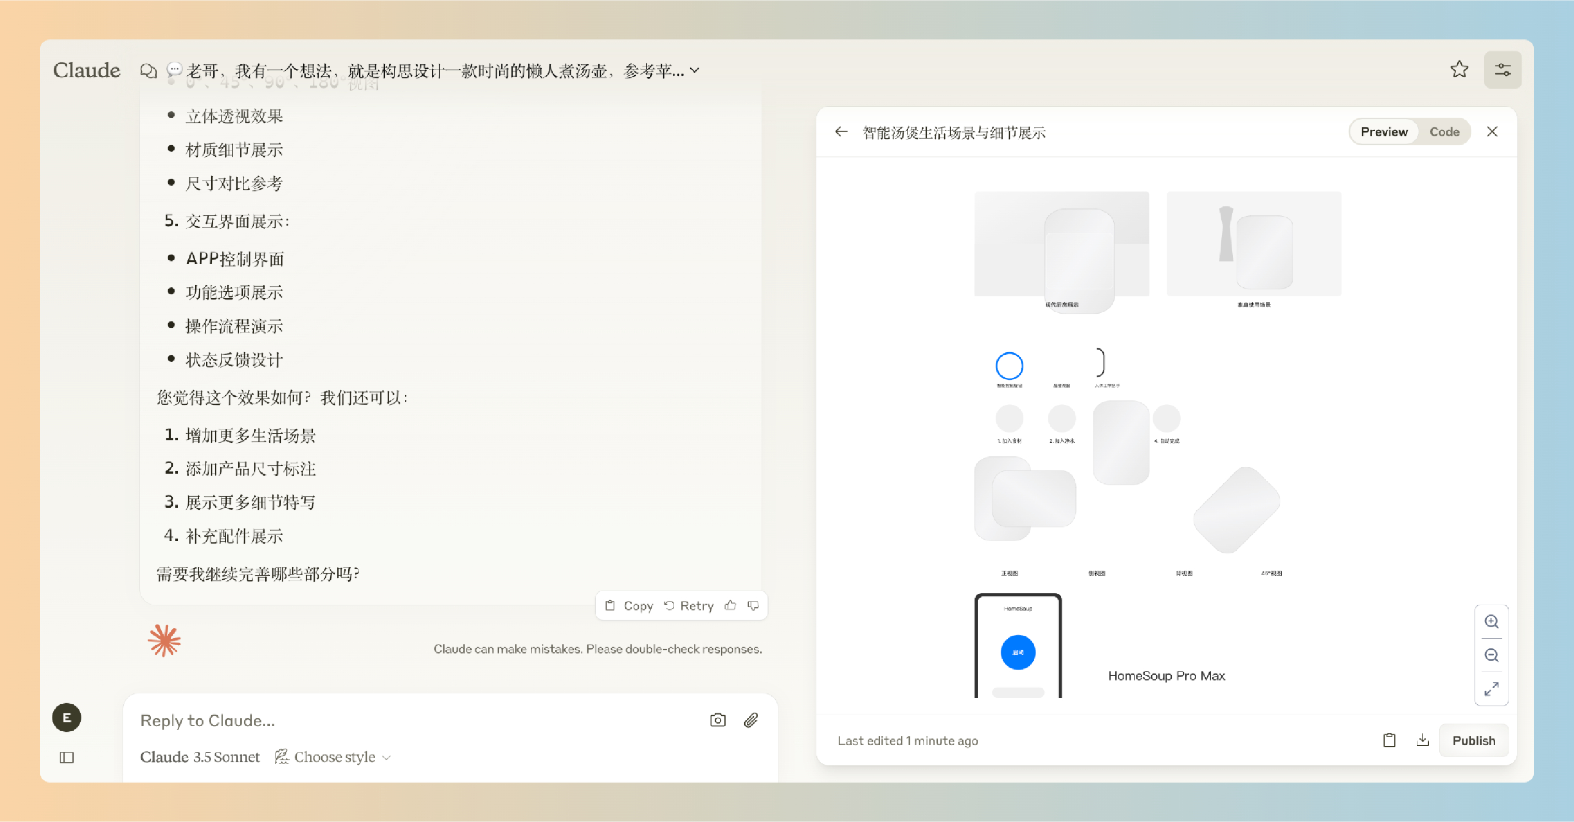Capture a screenshot with camera icon
Image resolution: width=1574 pixels, height=822 pixels.
coord(718,720)
